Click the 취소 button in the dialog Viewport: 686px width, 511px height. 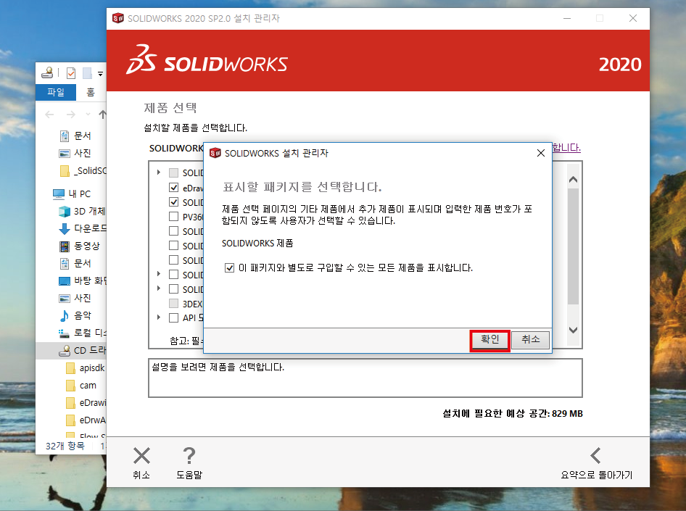pyautogui.click(x=530, y=340)
